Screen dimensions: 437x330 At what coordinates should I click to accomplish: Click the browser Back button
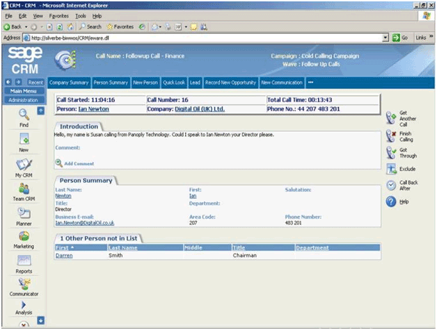point(13,26)
